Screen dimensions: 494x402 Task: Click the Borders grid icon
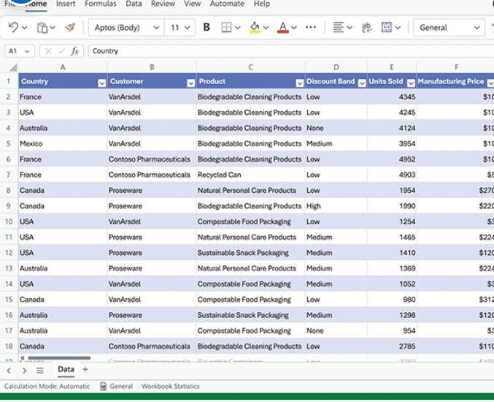tap(226, 28)
